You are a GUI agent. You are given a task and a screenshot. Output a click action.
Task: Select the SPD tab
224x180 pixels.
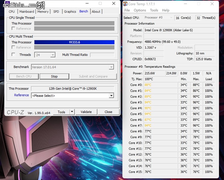[56, 12]
